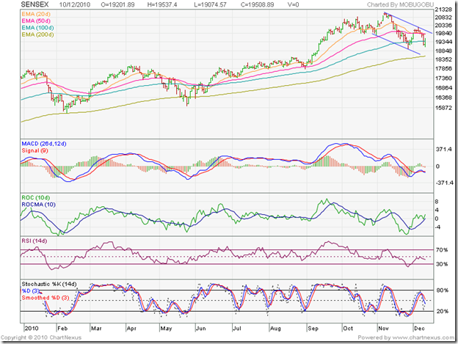Viewport: 458px width, 344px height.
Task: Click the ROC axis value -4
Action: pos(437,227)
